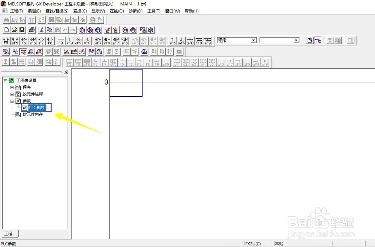Viewport: 375px width, 247px height.
Task: Open the 在线(O) menu
Action: point(117,11)
